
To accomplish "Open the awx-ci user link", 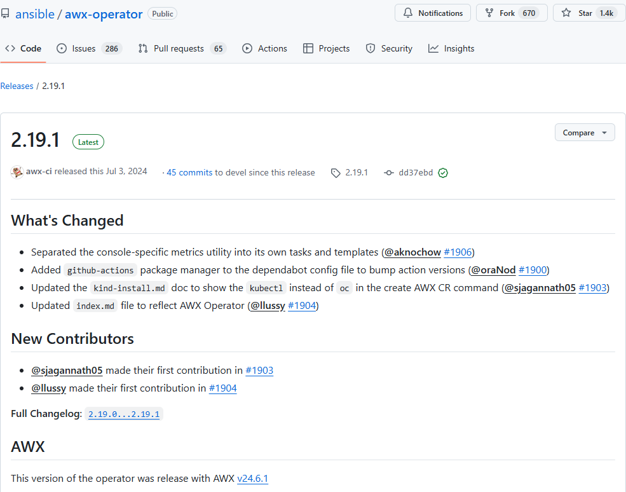I will 39,172.
